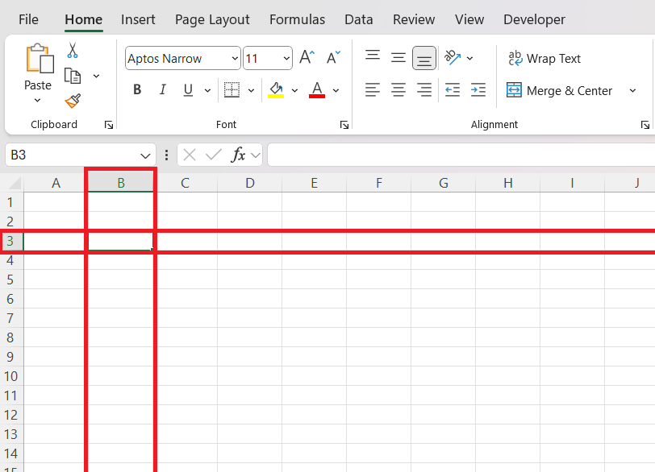Click the Merge & Center button
The height and width of the screenshot is (472, 655).
[x=559, y=90]
